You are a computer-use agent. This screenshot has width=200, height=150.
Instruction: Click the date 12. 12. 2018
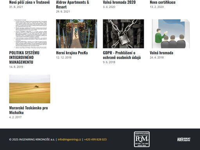[x=64, y=57]
